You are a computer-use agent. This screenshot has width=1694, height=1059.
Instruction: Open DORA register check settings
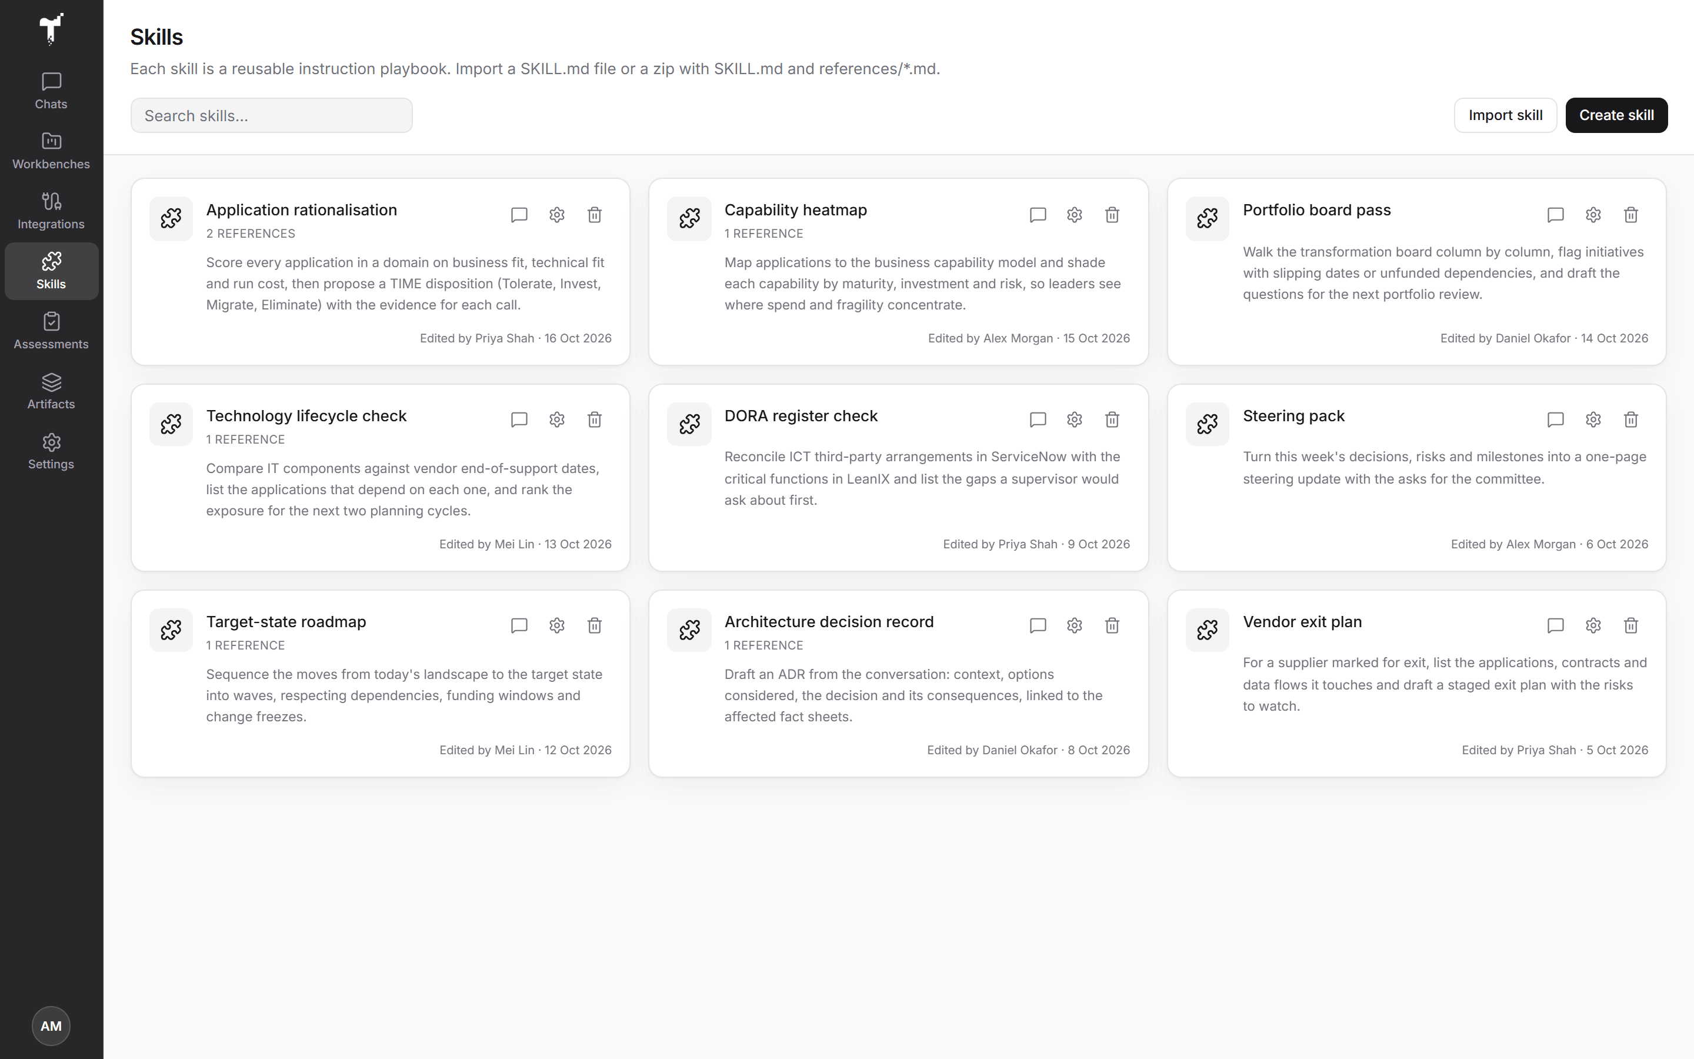point(1075,419)
